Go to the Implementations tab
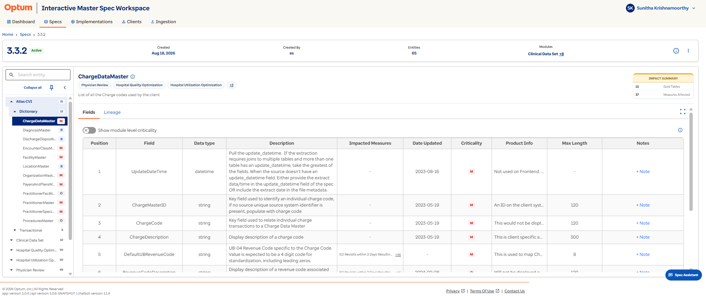 click(x=92, y=22)
